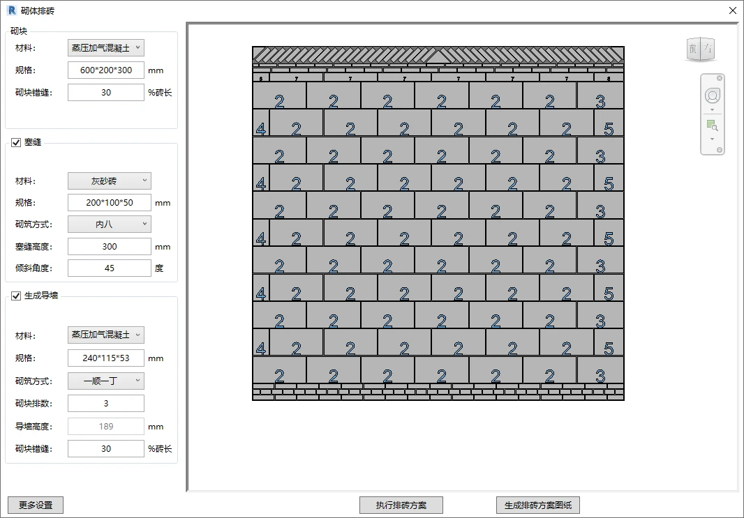The width and height of the screenshot is (744, 518).
Task: Open navigation bar customize menu at bottom
Action: [720, 150]
